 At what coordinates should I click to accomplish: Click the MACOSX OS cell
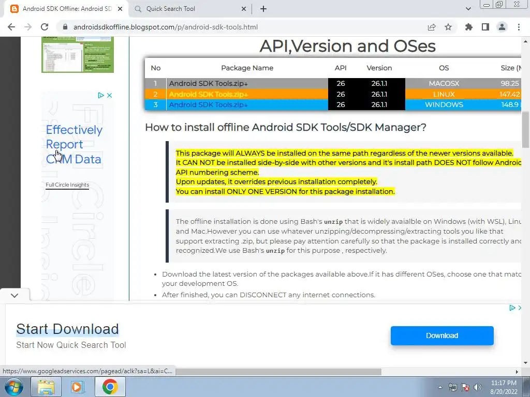click(x=444, y=83)
